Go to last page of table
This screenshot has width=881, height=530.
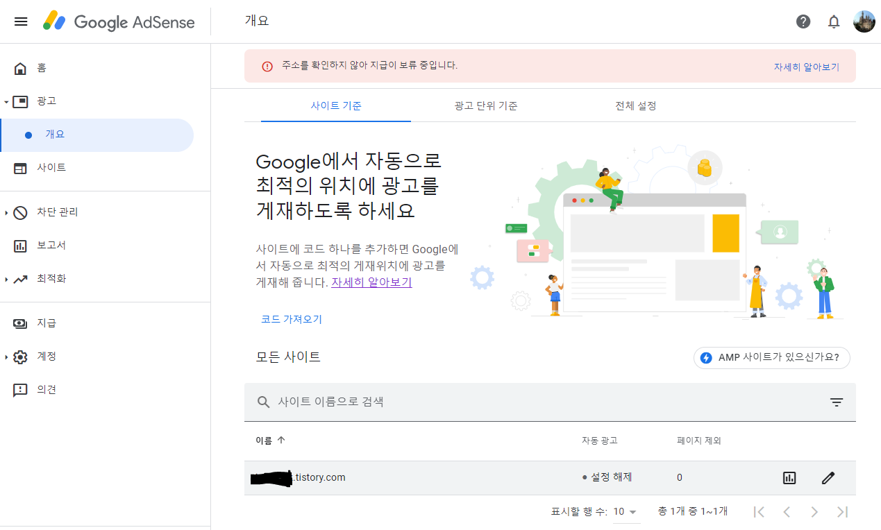(843, 512)
